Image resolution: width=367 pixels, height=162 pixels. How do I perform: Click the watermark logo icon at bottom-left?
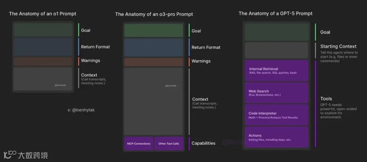click(10, 155)
